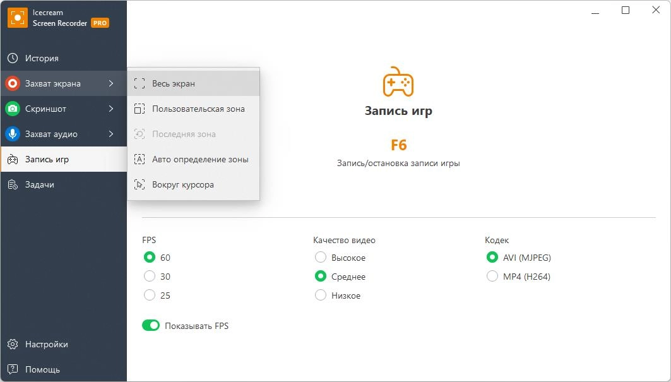Click the red screen capture record icon
Screen dimensions: 671x382
(13, 83)
